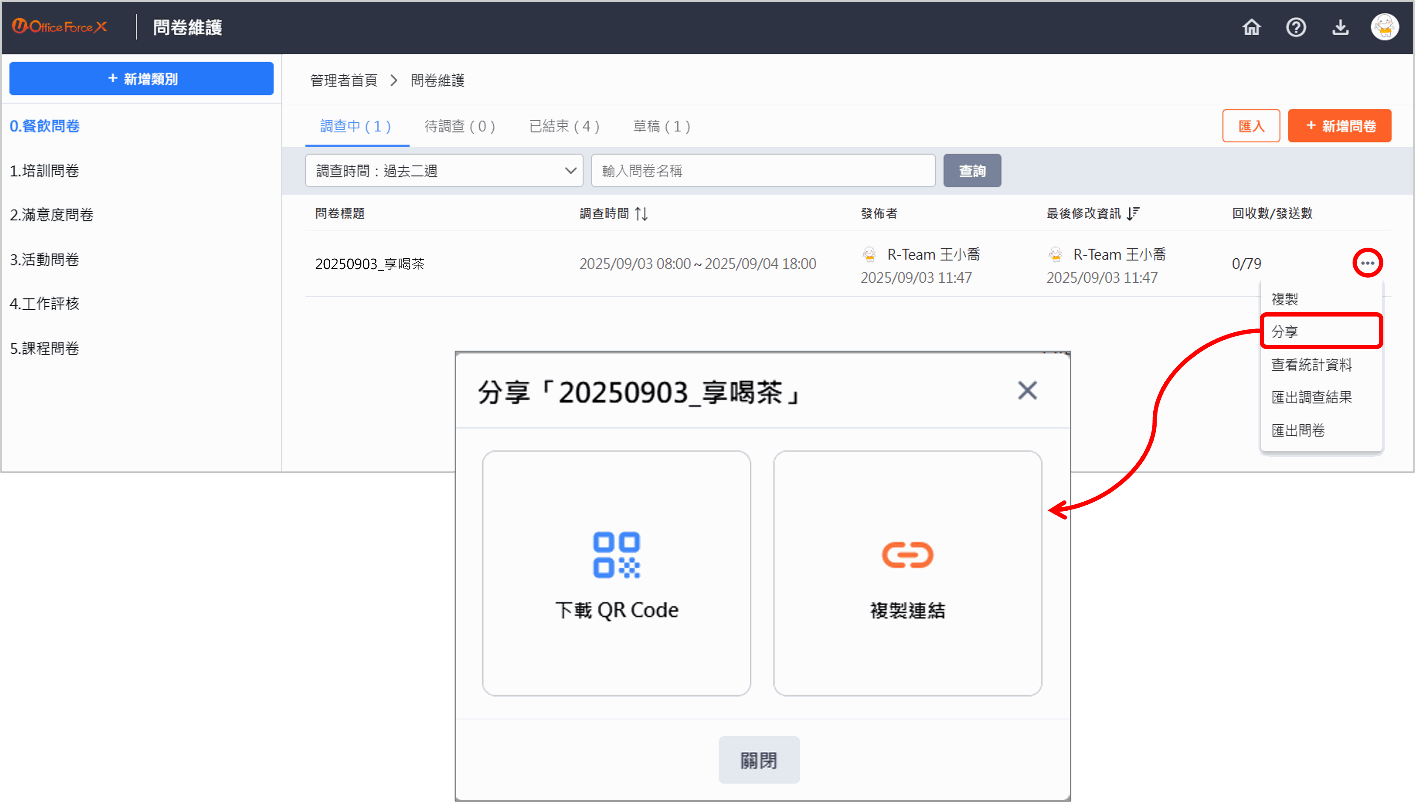Open the 草稿 (1) tab
This screenshot has height=802, width=1415.
(661, 126)
